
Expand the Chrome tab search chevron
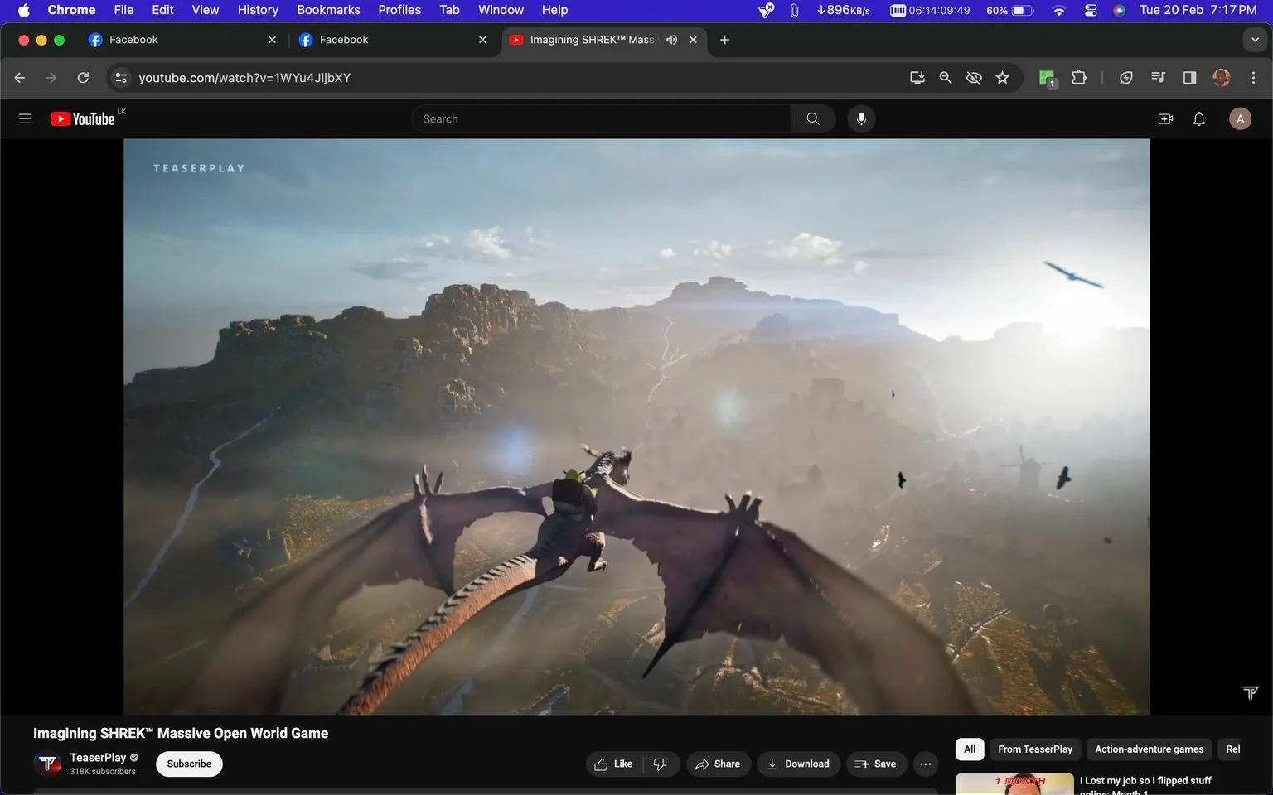(x=1255, y=40)
